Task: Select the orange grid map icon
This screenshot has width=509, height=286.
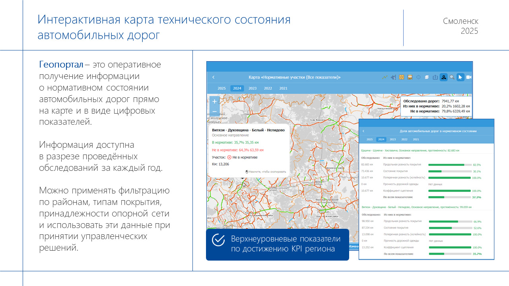Action: point(402,77)
